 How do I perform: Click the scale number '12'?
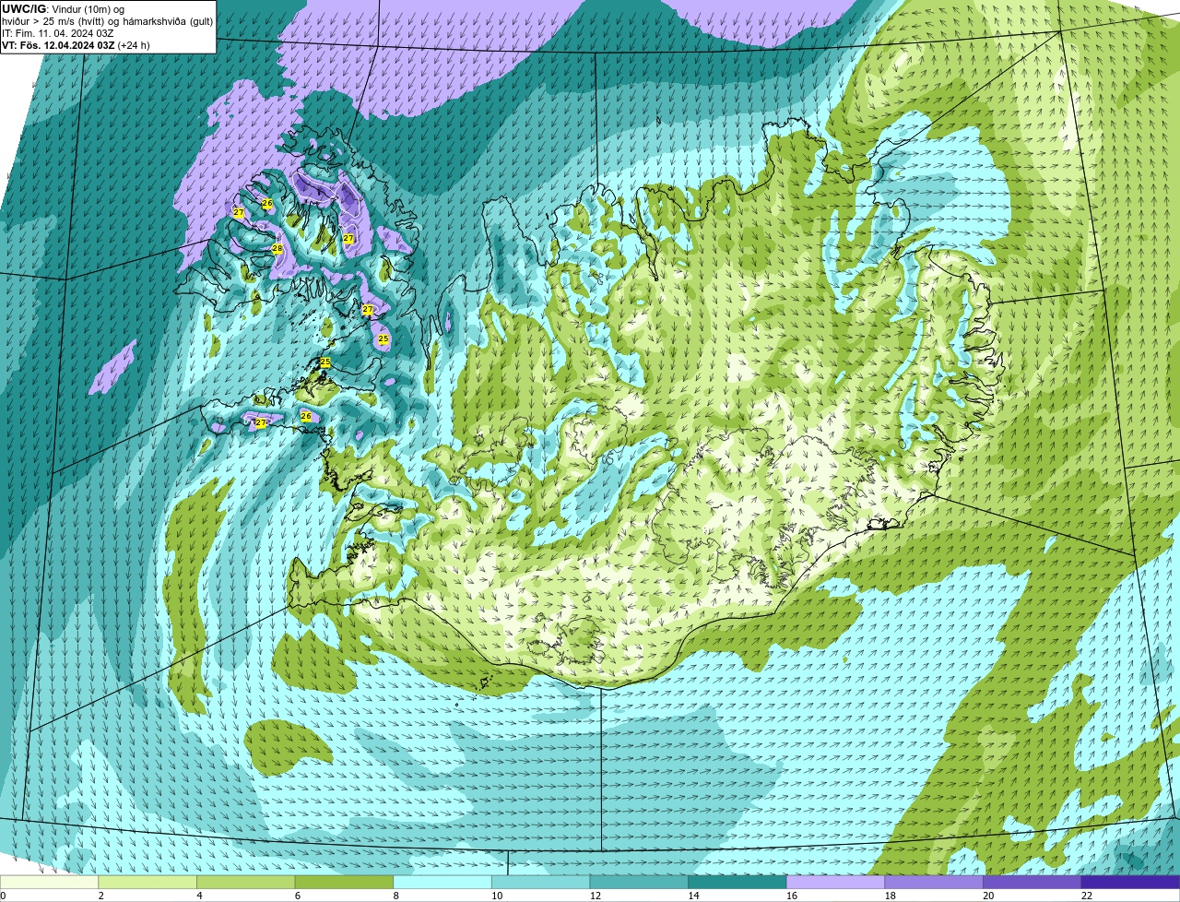pyautogui.click(x=596, y=896)
